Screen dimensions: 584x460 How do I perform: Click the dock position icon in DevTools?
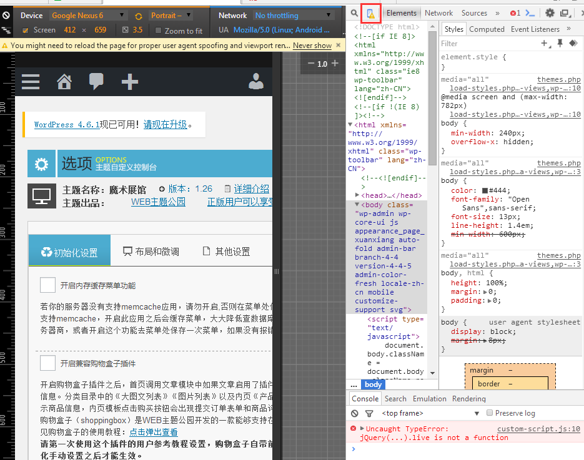[564, 12]
